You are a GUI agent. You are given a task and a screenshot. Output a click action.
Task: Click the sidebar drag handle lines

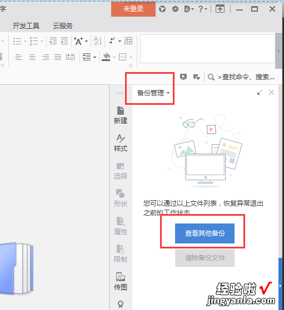click(119, 93)
